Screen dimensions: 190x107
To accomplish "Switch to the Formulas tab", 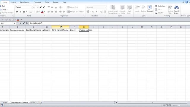I will (x=37, y=2).
